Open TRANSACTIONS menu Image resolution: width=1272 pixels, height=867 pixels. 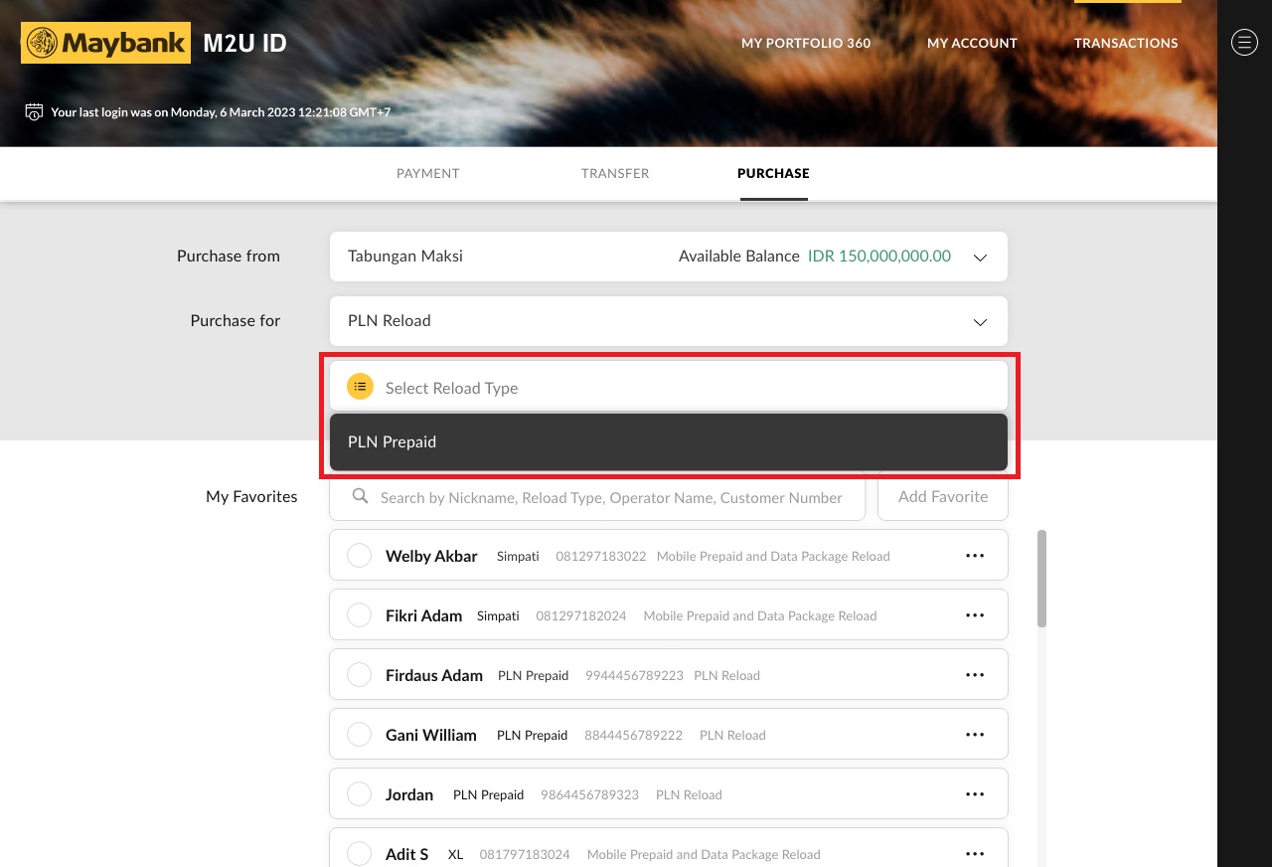click(1126, 43)
